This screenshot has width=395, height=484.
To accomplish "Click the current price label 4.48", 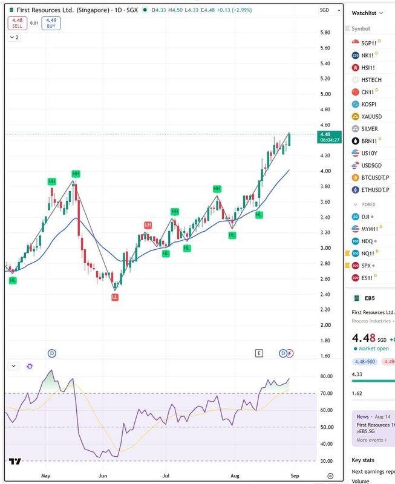I will point(329,137).
